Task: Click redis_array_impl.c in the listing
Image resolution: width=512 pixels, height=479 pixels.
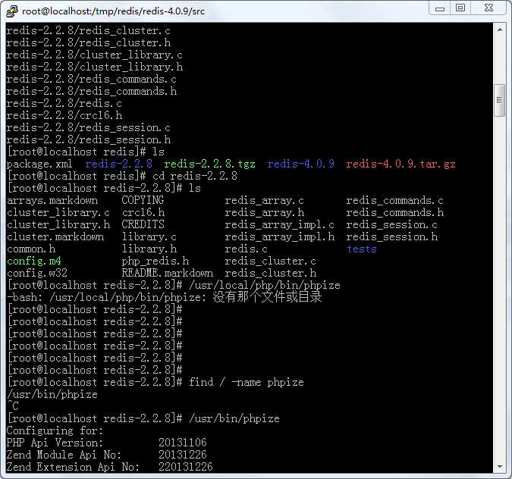Action: click(279, 224)
